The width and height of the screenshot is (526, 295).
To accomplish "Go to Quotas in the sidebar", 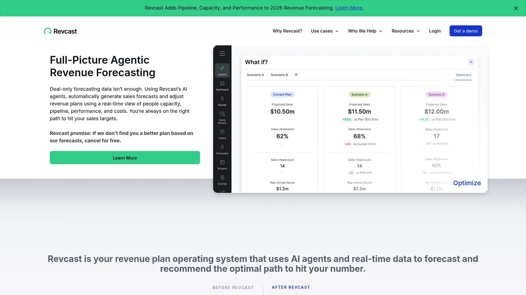I will coord(222,101).
